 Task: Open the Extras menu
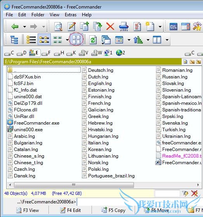click(71, 15)
